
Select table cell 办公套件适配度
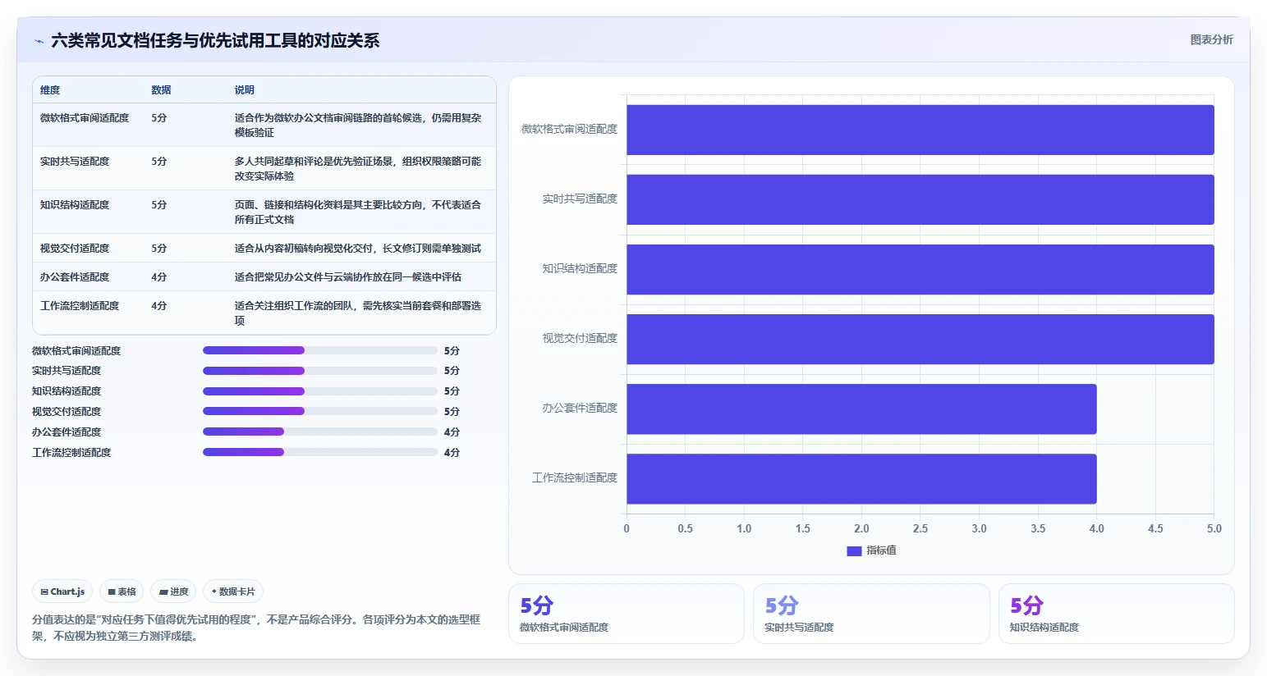(75, 277)
